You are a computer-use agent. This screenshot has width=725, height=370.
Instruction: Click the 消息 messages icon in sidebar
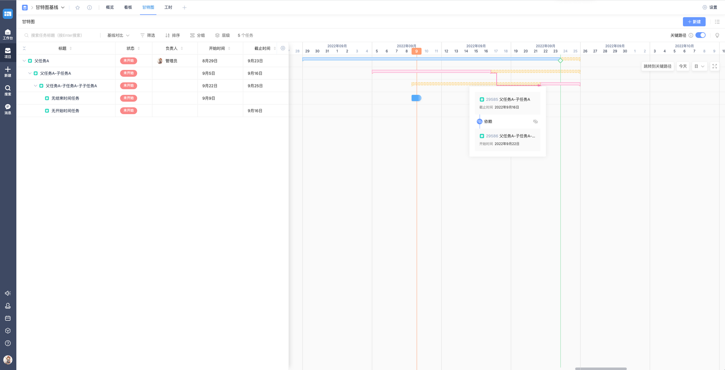point(8,109)
